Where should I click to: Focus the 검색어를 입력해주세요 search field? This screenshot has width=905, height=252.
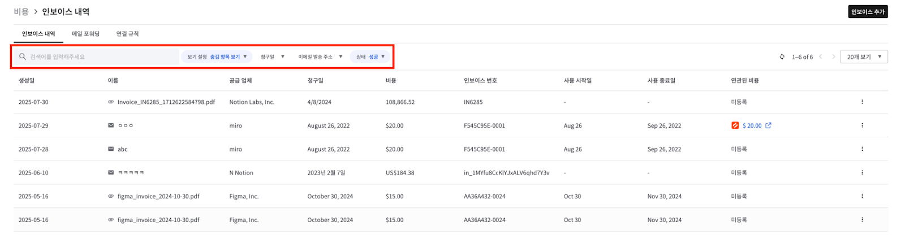(102, 57)
